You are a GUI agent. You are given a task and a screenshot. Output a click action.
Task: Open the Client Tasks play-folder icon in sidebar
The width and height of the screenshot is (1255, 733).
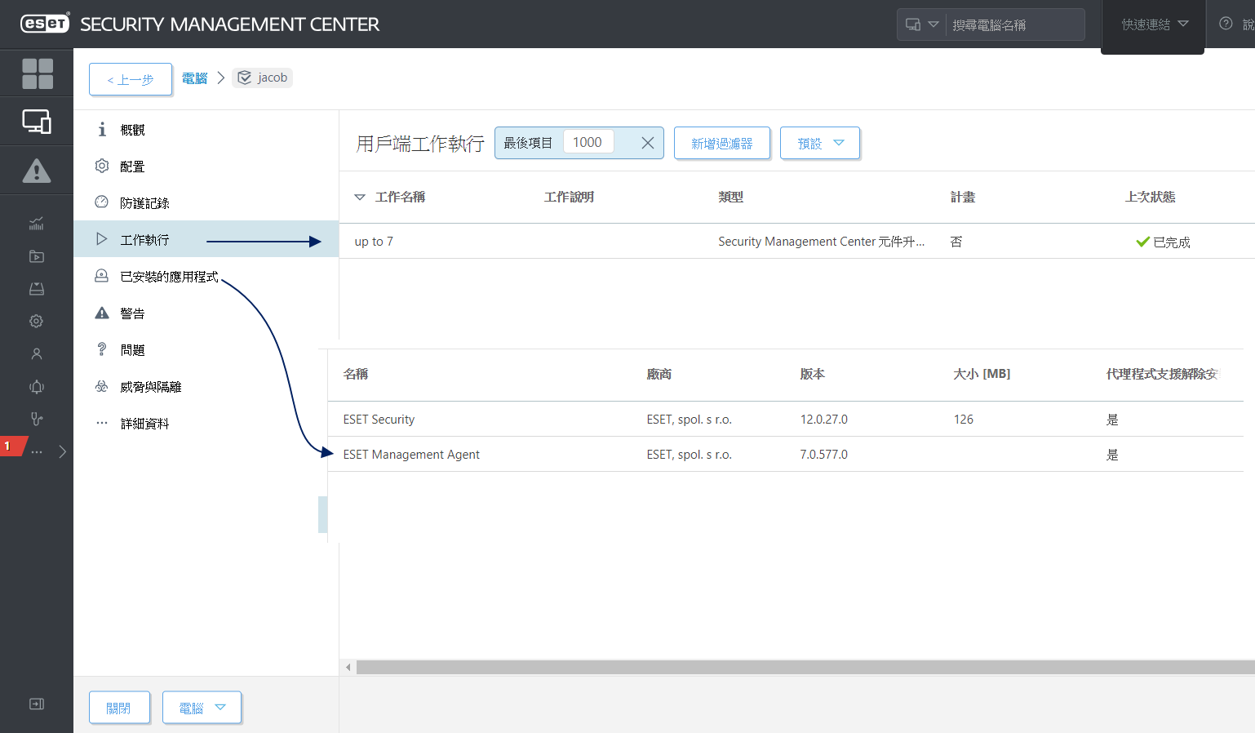pos(37,256)
